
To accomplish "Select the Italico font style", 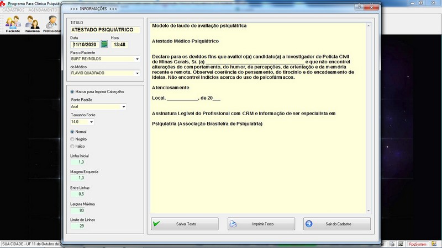I will tap(73, 146).
